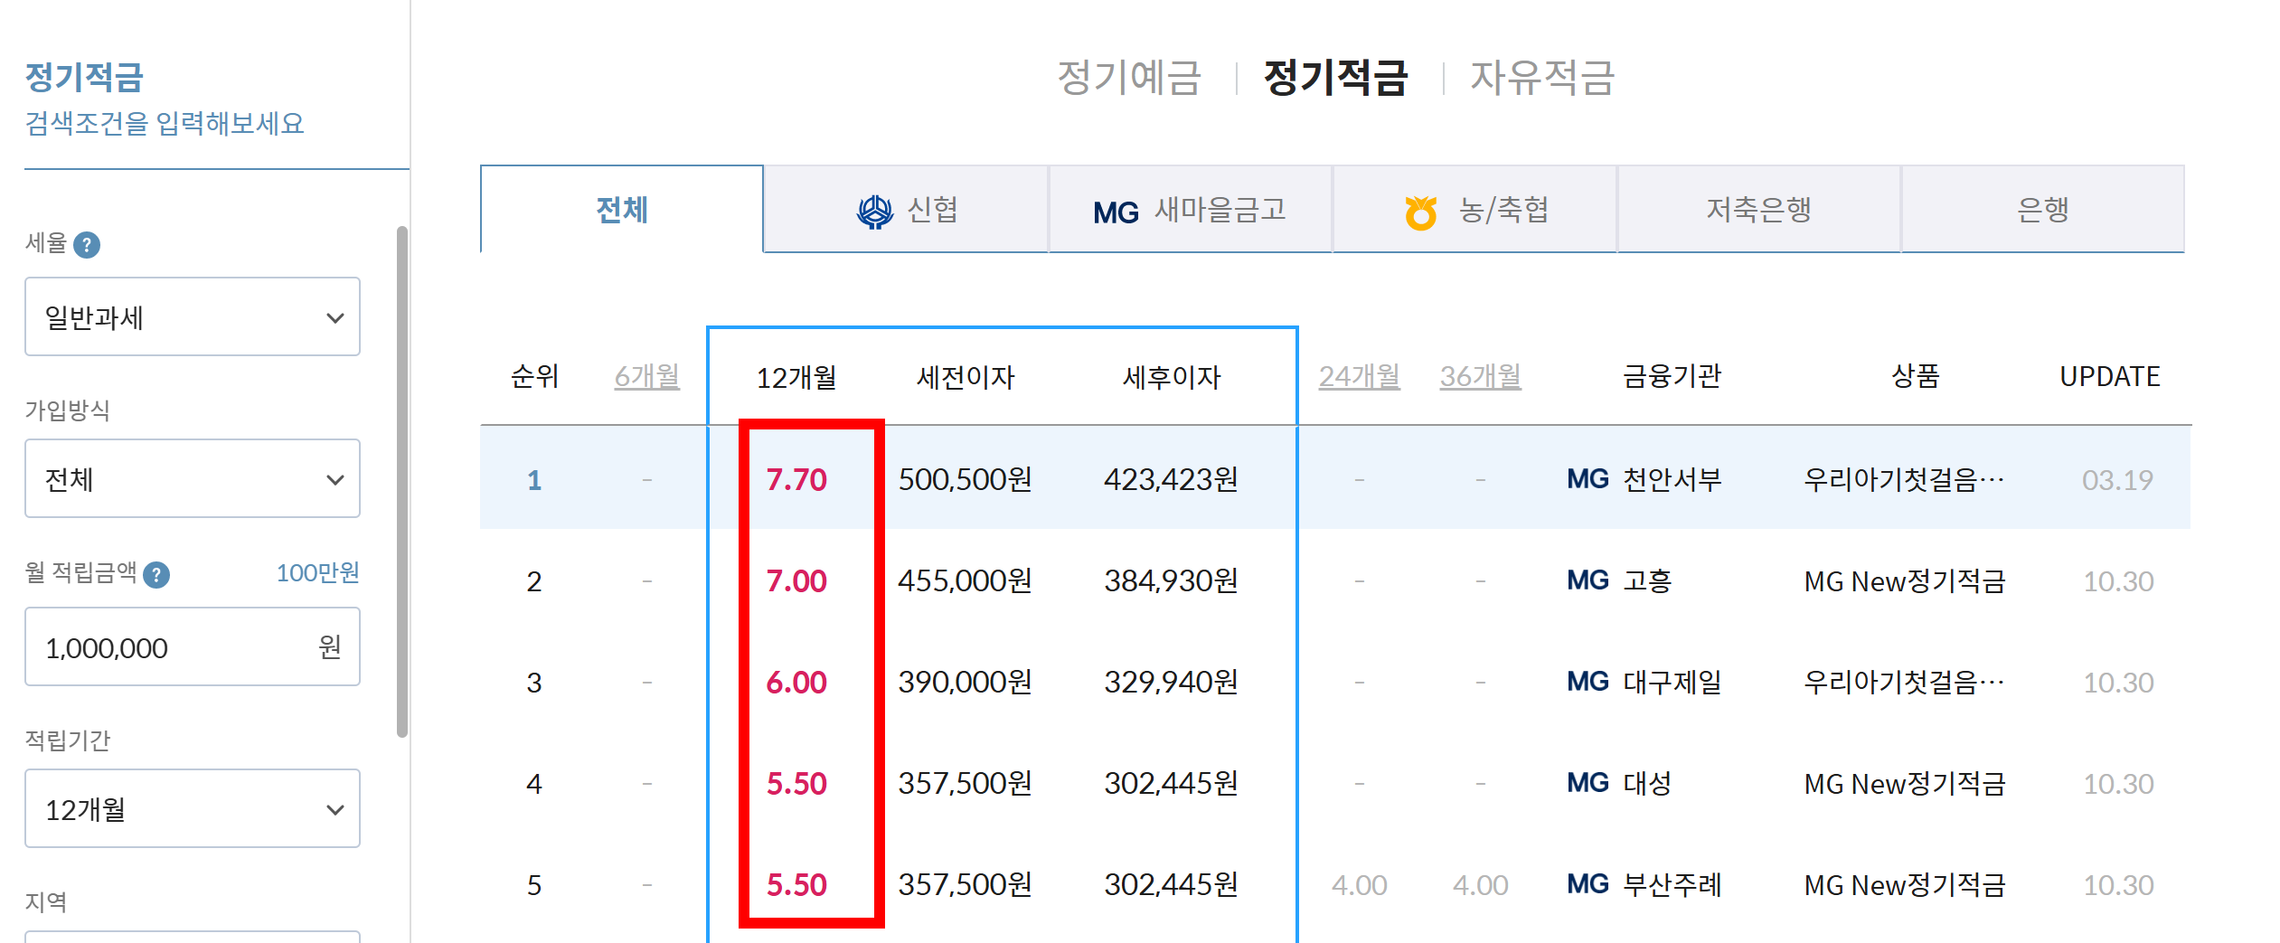
Task: Click the 세후이자 column header
Action: click(1172, 377)
